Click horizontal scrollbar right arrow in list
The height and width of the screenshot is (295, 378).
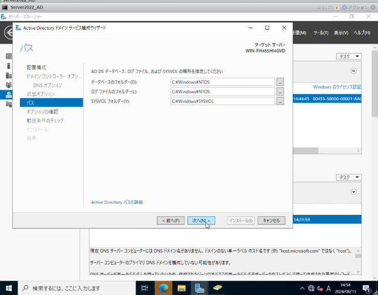(x=358, y=151)
